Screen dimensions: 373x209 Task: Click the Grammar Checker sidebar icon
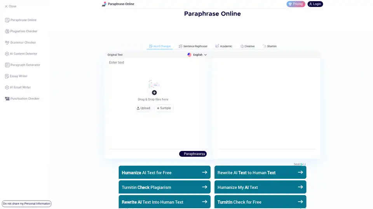[7, 43]
